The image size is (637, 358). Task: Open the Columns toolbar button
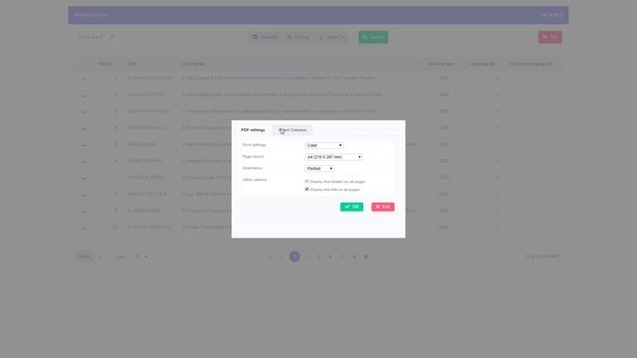click(x=265, y=37)
